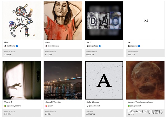Open the .txt artwork thumbnail
Image resolution: width=168 pixels, height=119 pixels.
[x=145, y=20]
